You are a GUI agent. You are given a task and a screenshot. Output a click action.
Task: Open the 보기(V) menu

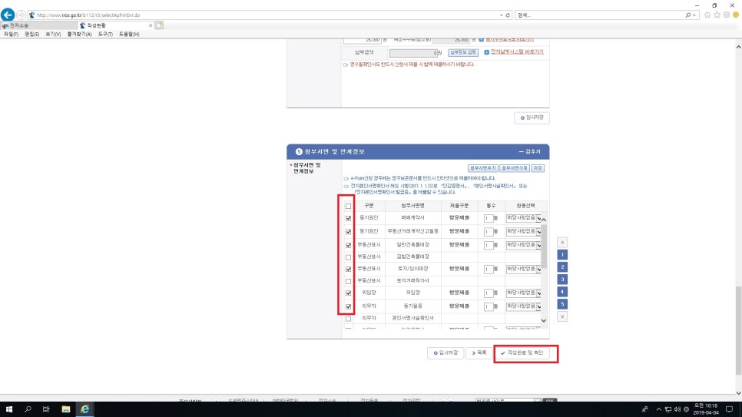tap(53, 34)
